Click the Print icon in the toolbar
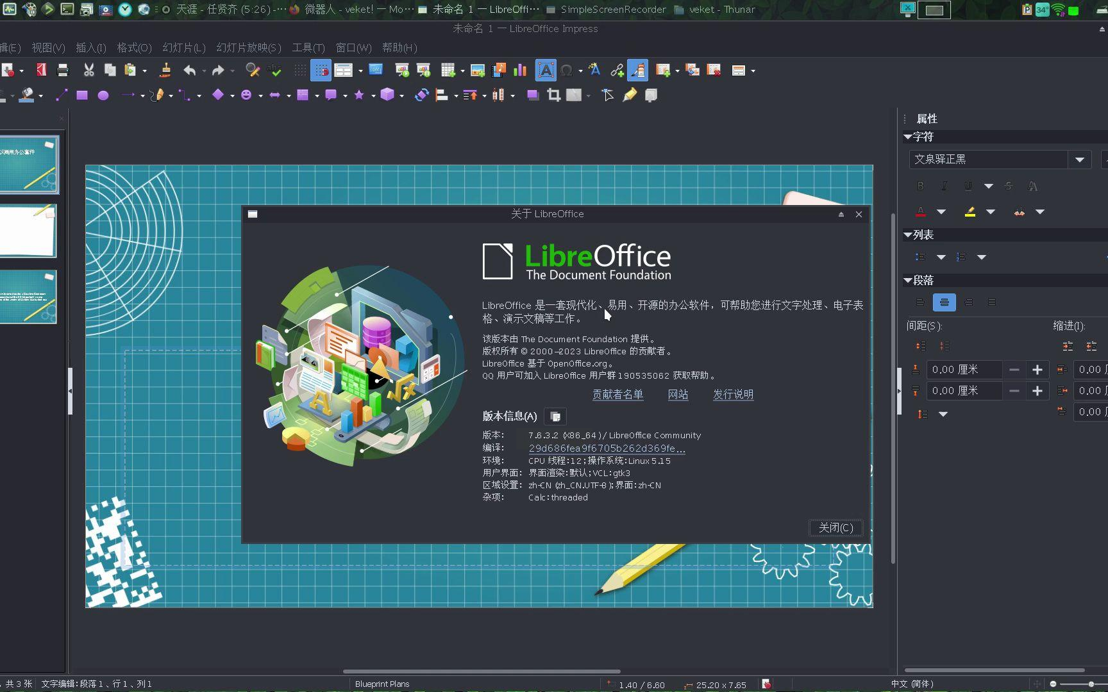 tap(63, 70)
